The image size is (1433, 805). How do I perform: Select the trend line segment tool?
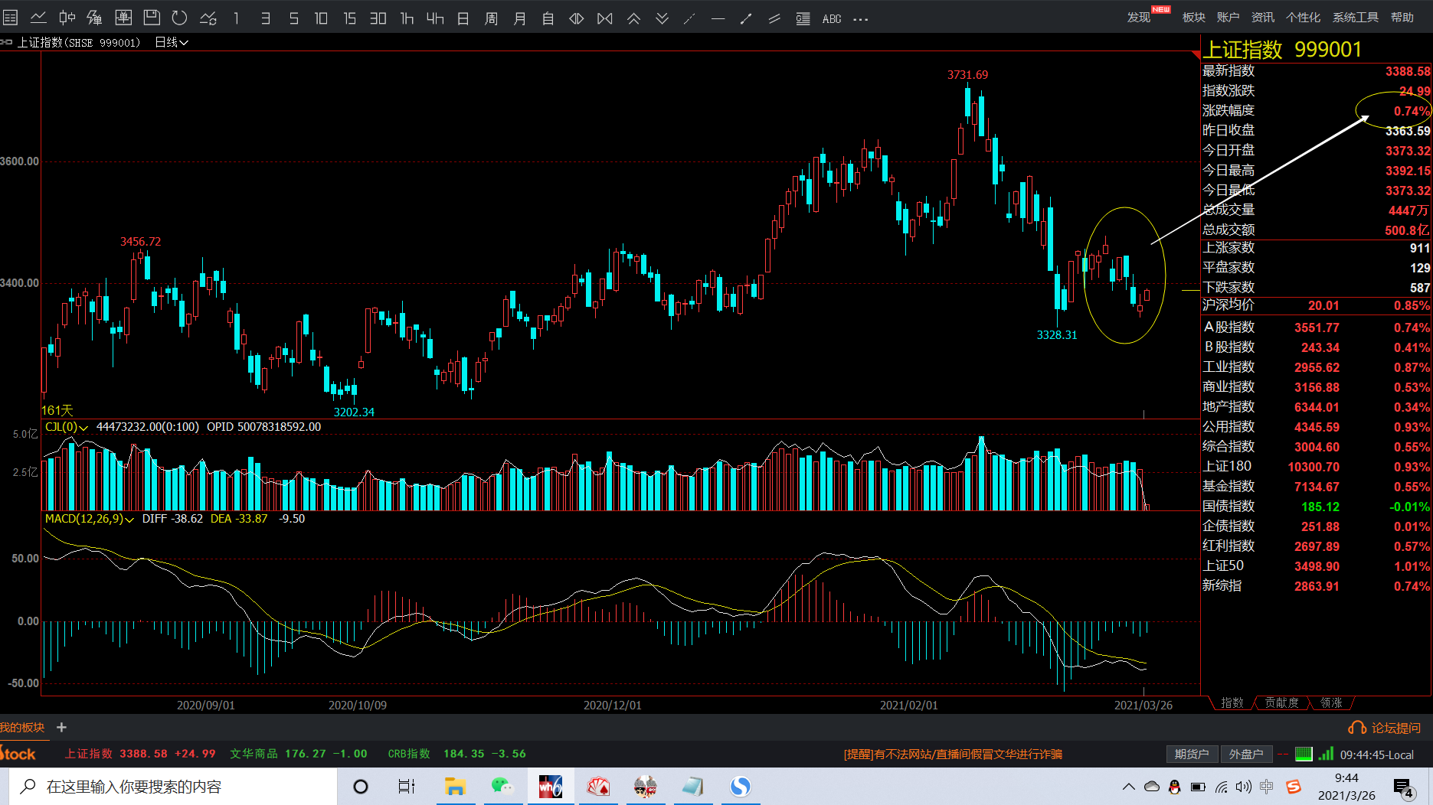(746, 18)
